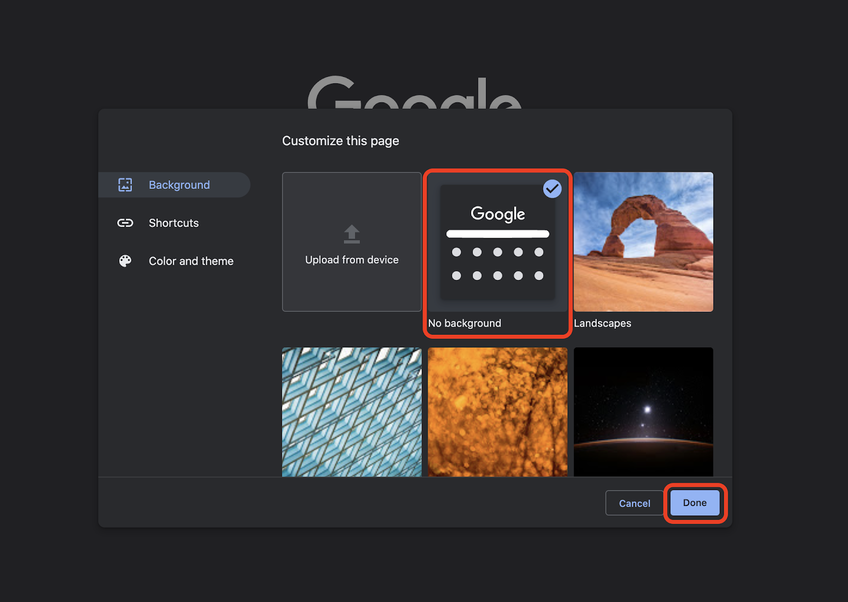The height and width of the screenshot is (602, 848).
Task: Click the 'No background' label
Action: pyautogui.click(x=465, y=323)
